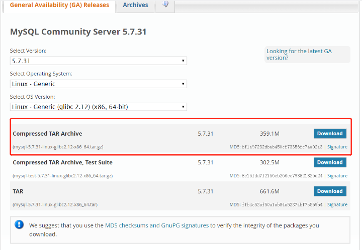362x250 pixels.
Task: Click the Compressed TAR Archive, Test Suite title
Action: [62, 162]
